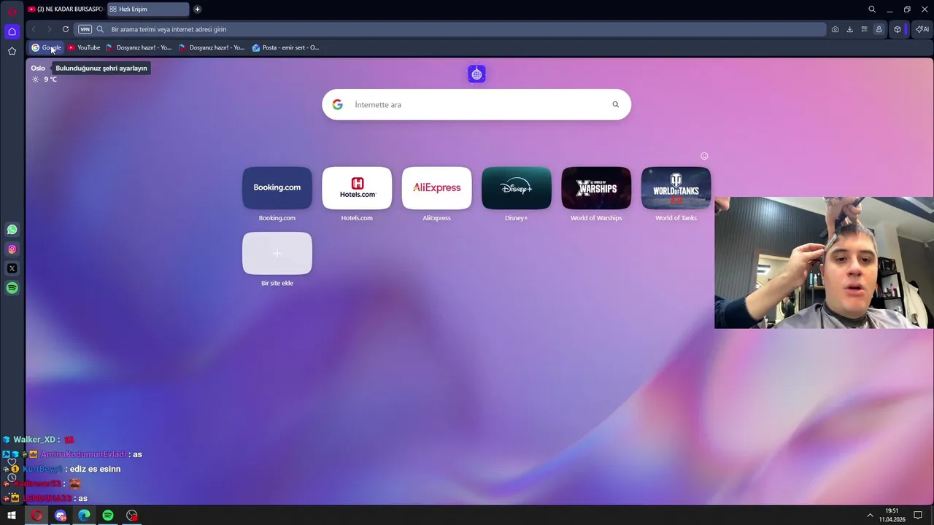Expand the system tray hidden icons chevron
This screenshot has height=525, width=934.
click(870, 516)
